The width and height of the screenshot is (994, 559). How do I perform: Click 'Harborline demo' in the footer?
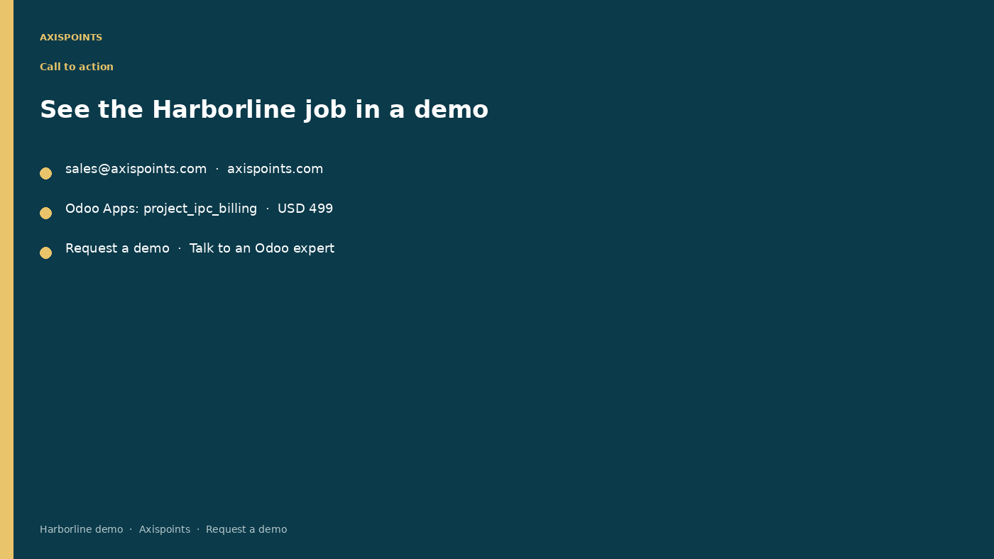(x=82, y=529)
